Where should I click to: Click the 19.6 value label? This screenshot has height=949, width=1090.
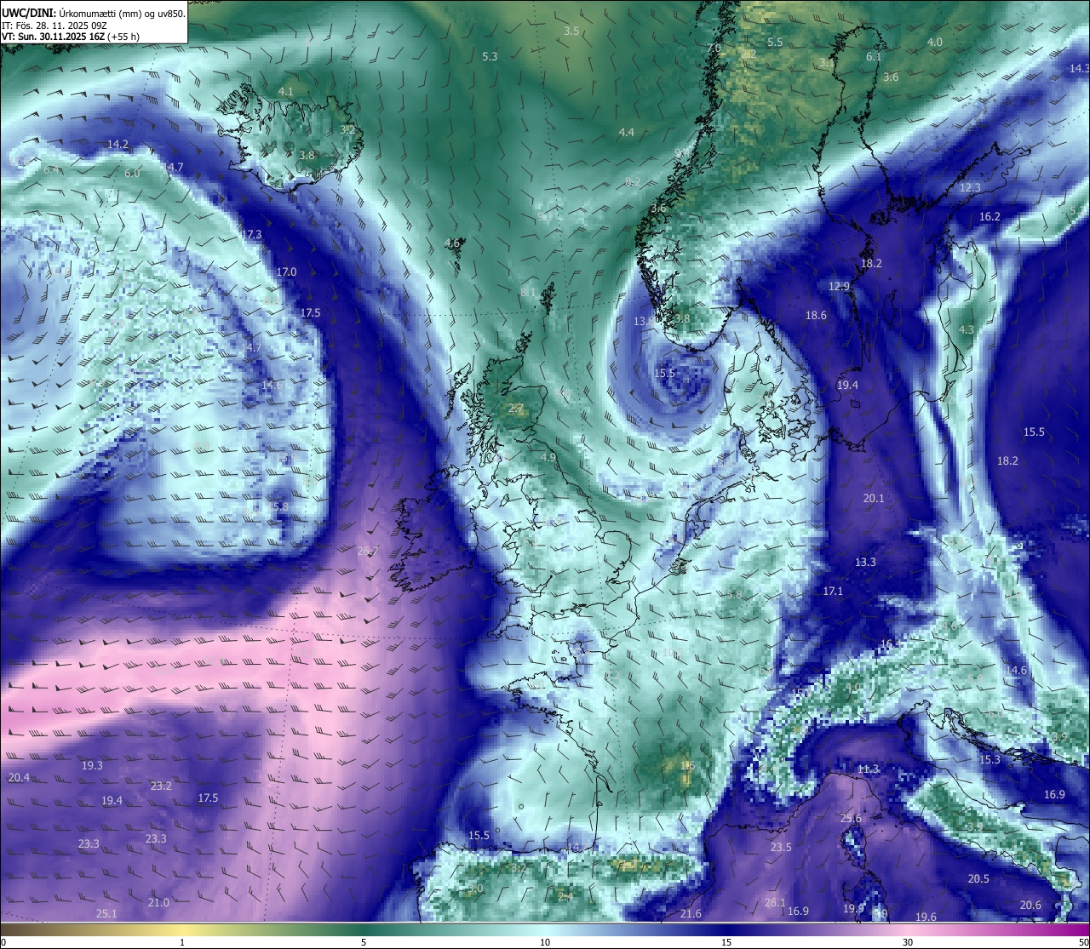pyautogui.click(x=926, y=918)
